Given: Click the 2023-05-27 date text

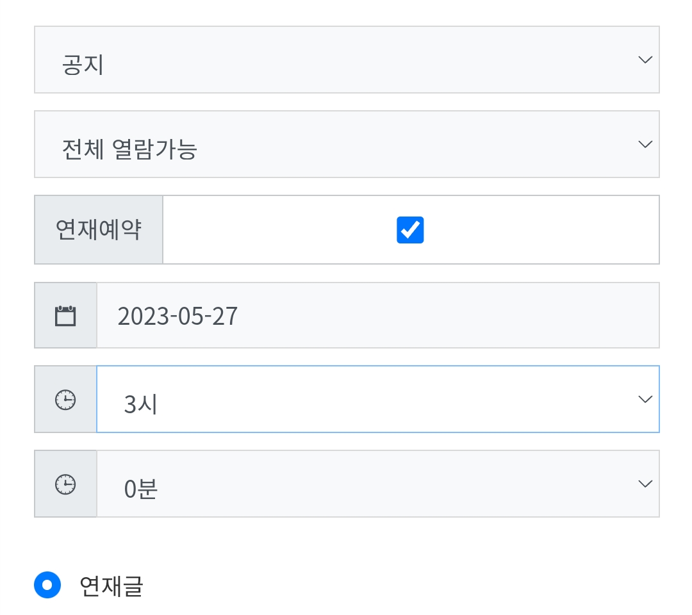Looking at the screenshot, I should (177, 316).
